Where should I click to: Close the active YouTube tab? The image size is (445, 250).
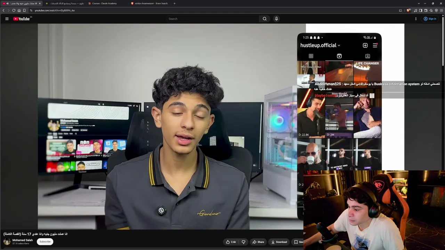(x=40, y=3)
